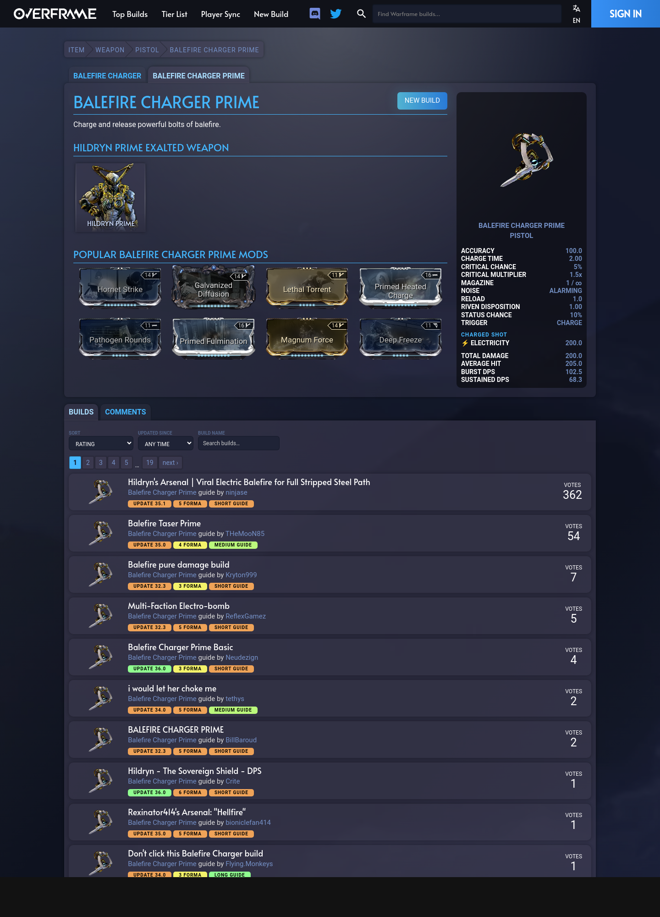Select the Hornet Strike mod card
This screenshot has width=660, height=917.
[x=120, y=288]
